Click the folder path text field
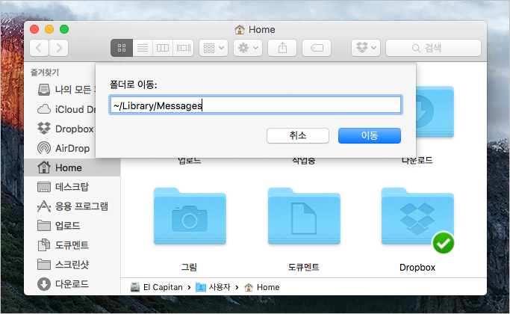This screenshot has height=314, width=510. 255,105
